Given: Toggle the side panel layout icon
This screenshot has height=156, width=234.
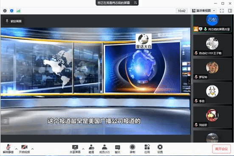Looking at the screenshot, I should pos(230,11).
